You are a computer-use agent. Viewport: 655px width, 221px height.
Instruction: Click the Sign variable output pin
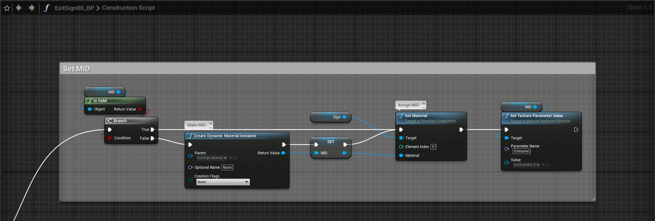pyautogui.click(x=344, y=117)
